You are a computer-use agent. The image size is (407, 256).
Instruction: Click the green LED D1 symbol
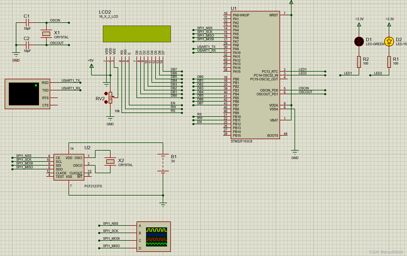click(x=359, y=41)
